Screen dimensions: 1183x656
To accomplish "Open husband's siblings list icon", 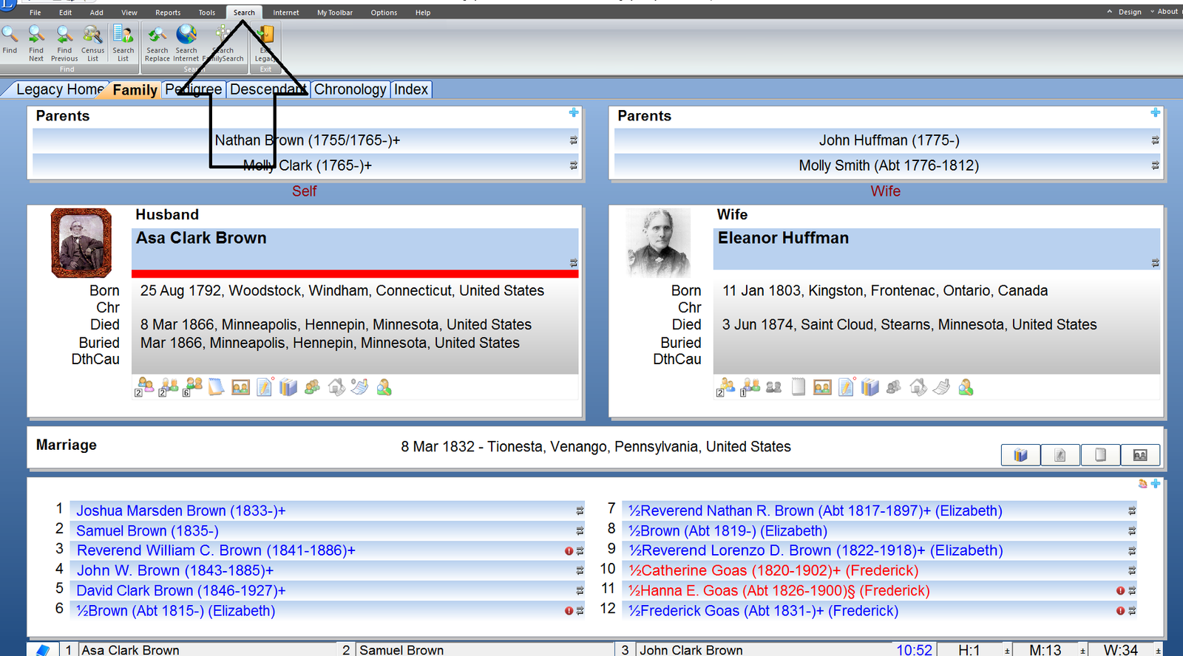I will click(192, 387).
